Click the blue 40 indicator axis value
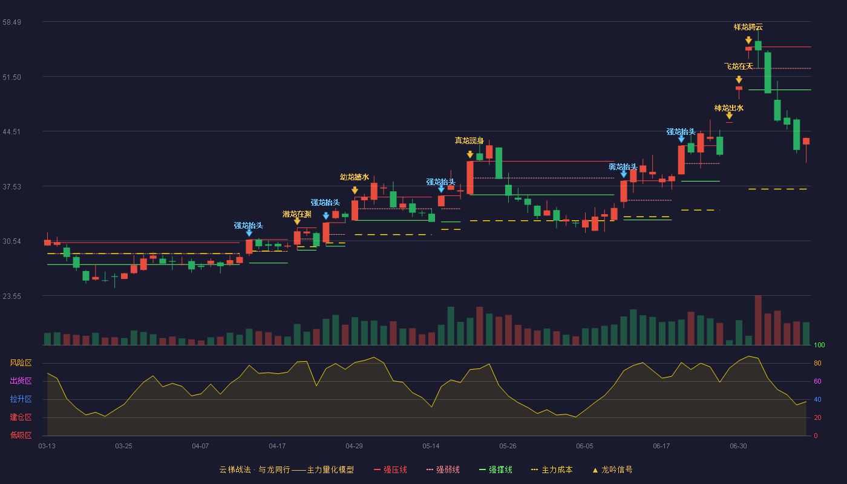The height and width of the screenshot is (484, 847). (817, 399)
